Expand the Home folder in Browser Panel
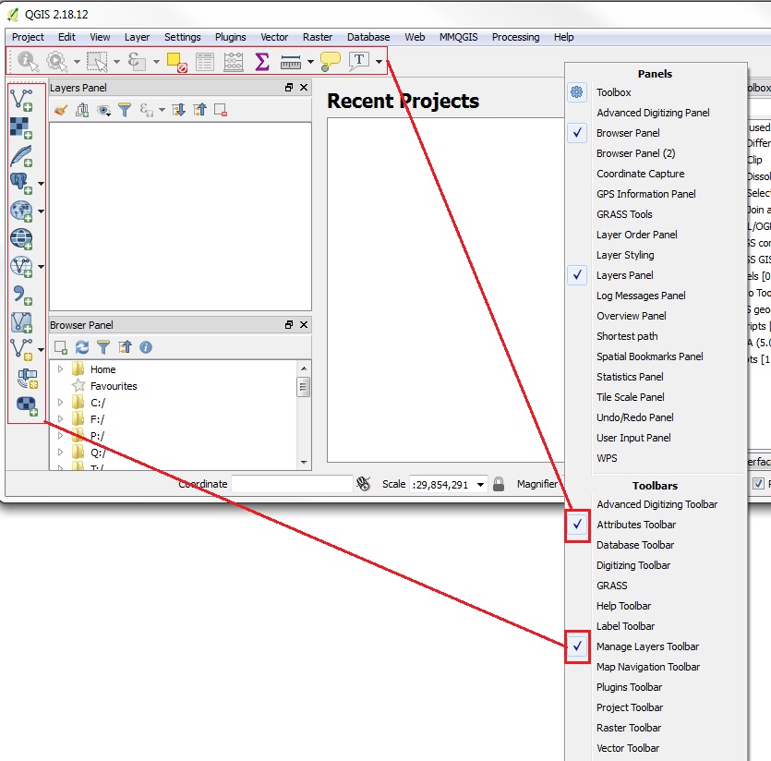The width and height of the screenshot is (771, 761). pos(61,368)
